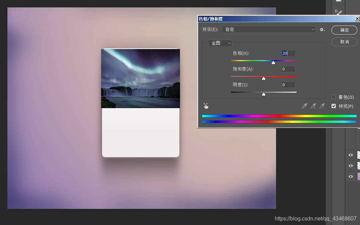
Task: Click the saturation slider handle
Action: (264, 78)
